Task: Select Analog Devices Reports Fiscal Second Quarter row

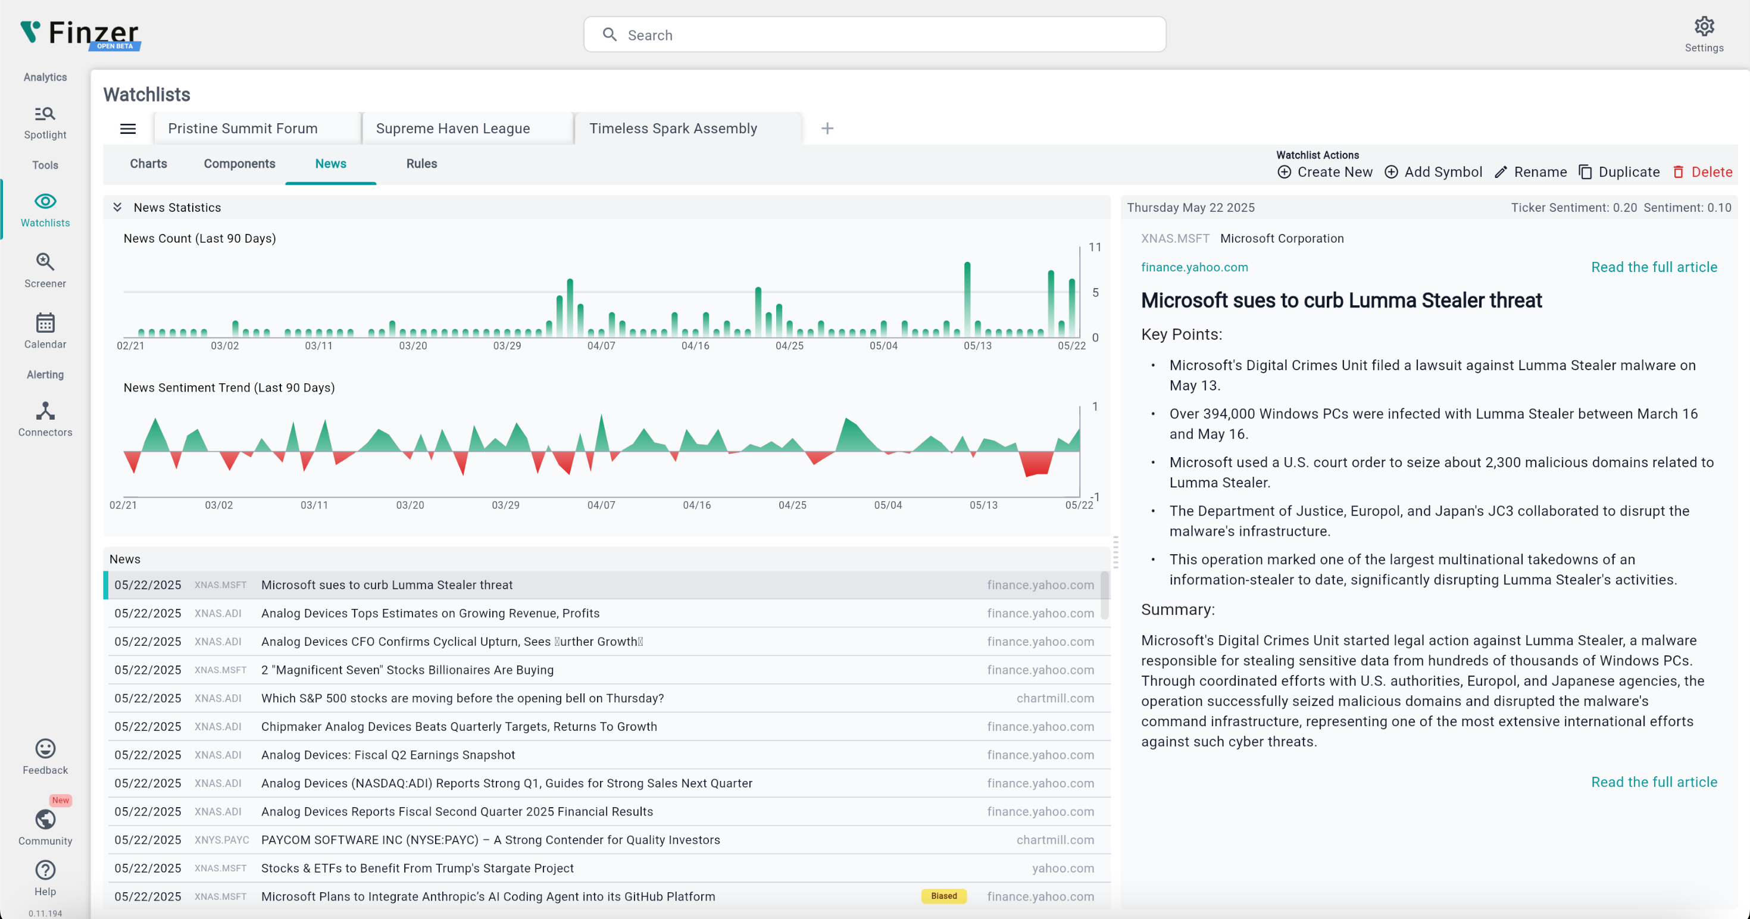Action: tap(608, 812)
